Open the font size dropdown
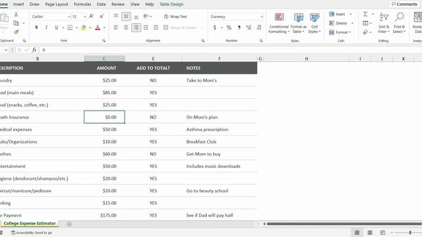422x237 pixels. coord(85,16)
